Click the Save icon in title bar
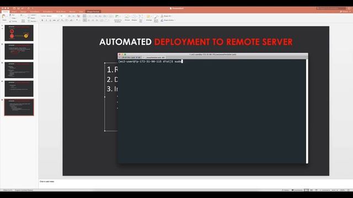 (x=18, y=8)
